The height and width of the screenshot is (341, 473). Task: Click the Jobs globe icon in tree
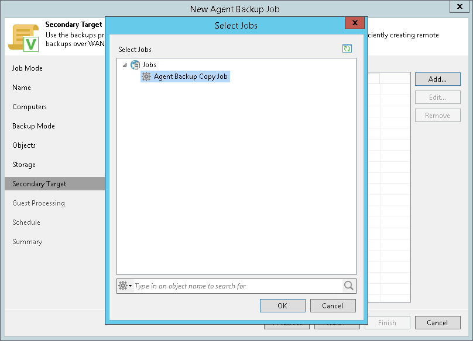tap(135, 65)
